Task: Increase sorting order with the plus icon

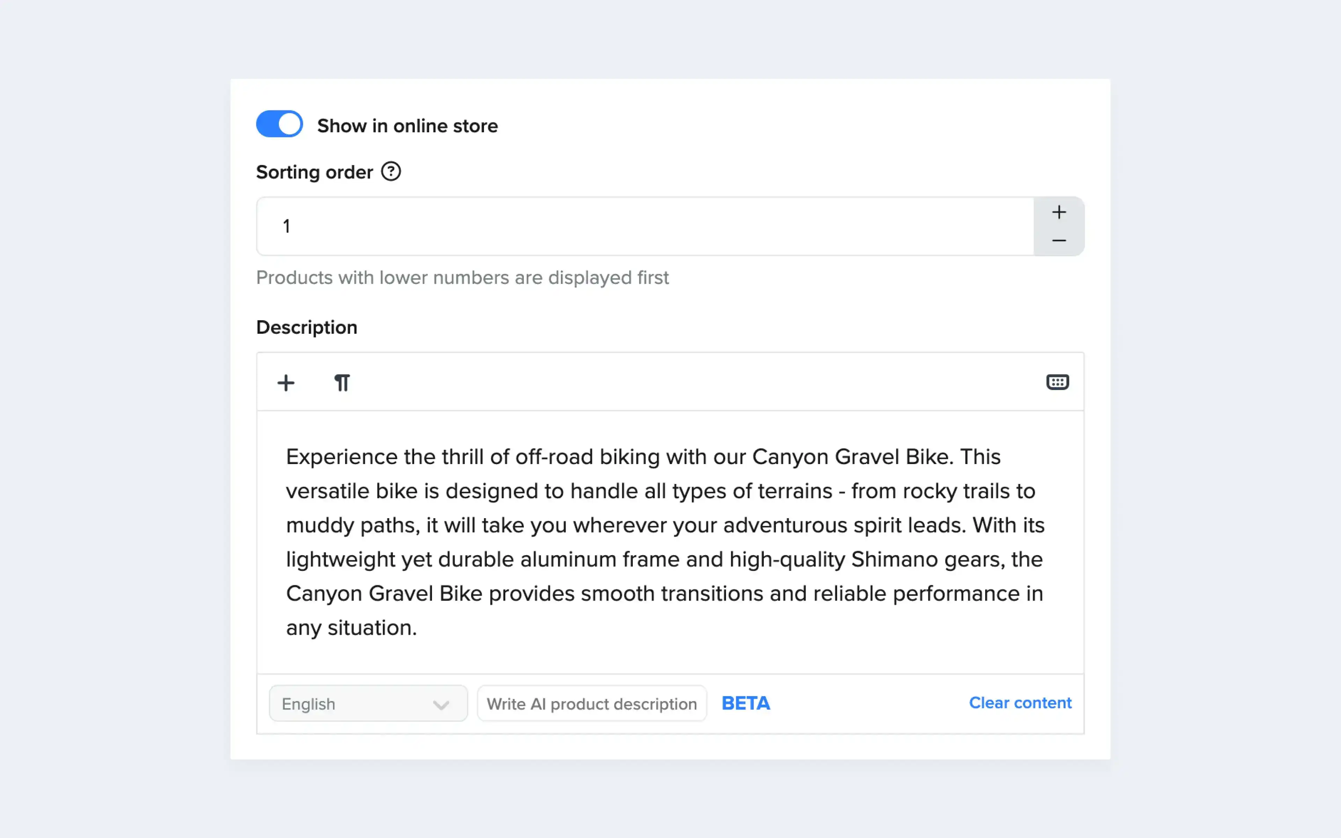Action: click(x=1059, y=212)
